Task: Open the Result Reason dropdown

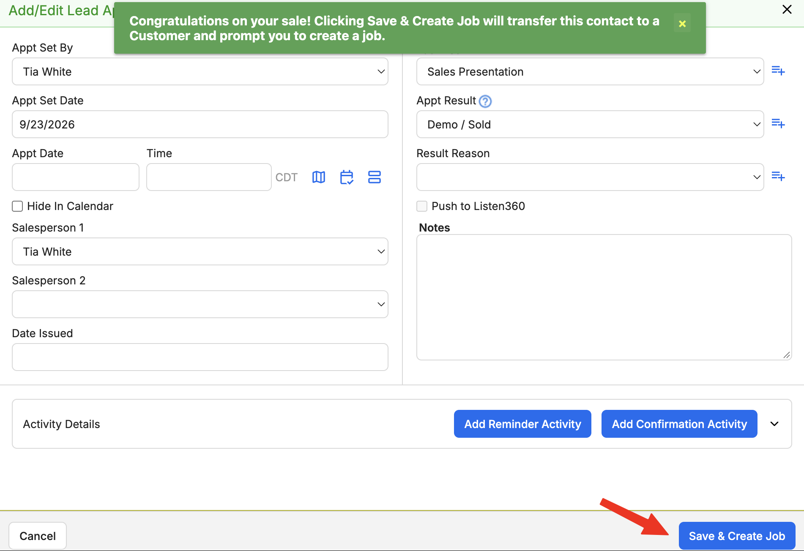Action: pos(590,177)
